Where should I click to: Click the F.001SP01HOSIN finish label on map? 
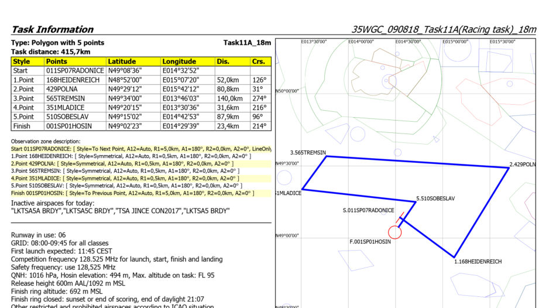click(x=370, y=242)
